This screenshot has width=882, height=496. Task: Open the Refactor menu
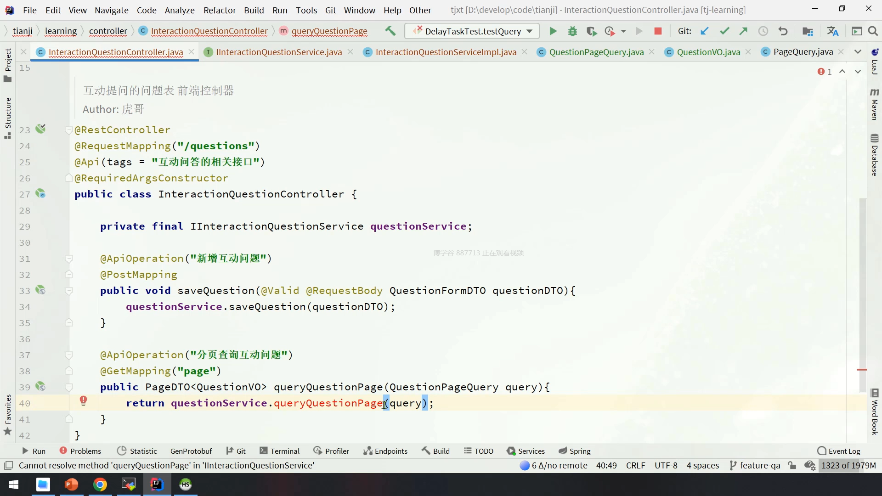click(219, 10)
